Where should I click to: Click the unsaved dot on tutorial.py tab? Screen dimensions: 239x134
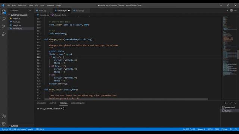(69, 10)
